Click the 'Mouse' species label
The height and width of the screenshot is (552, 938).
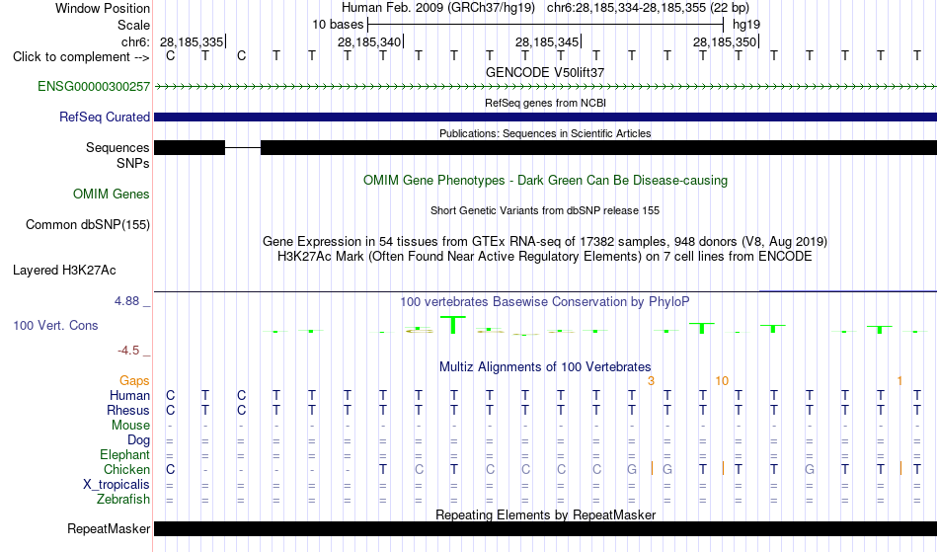coord(130,426)
